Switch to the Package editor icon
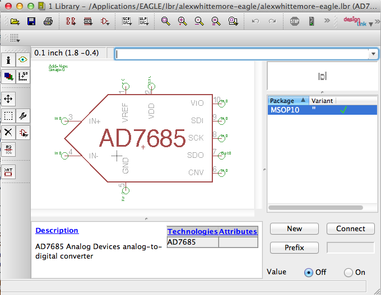The image size is (381, 295). (x=88, y=21)
